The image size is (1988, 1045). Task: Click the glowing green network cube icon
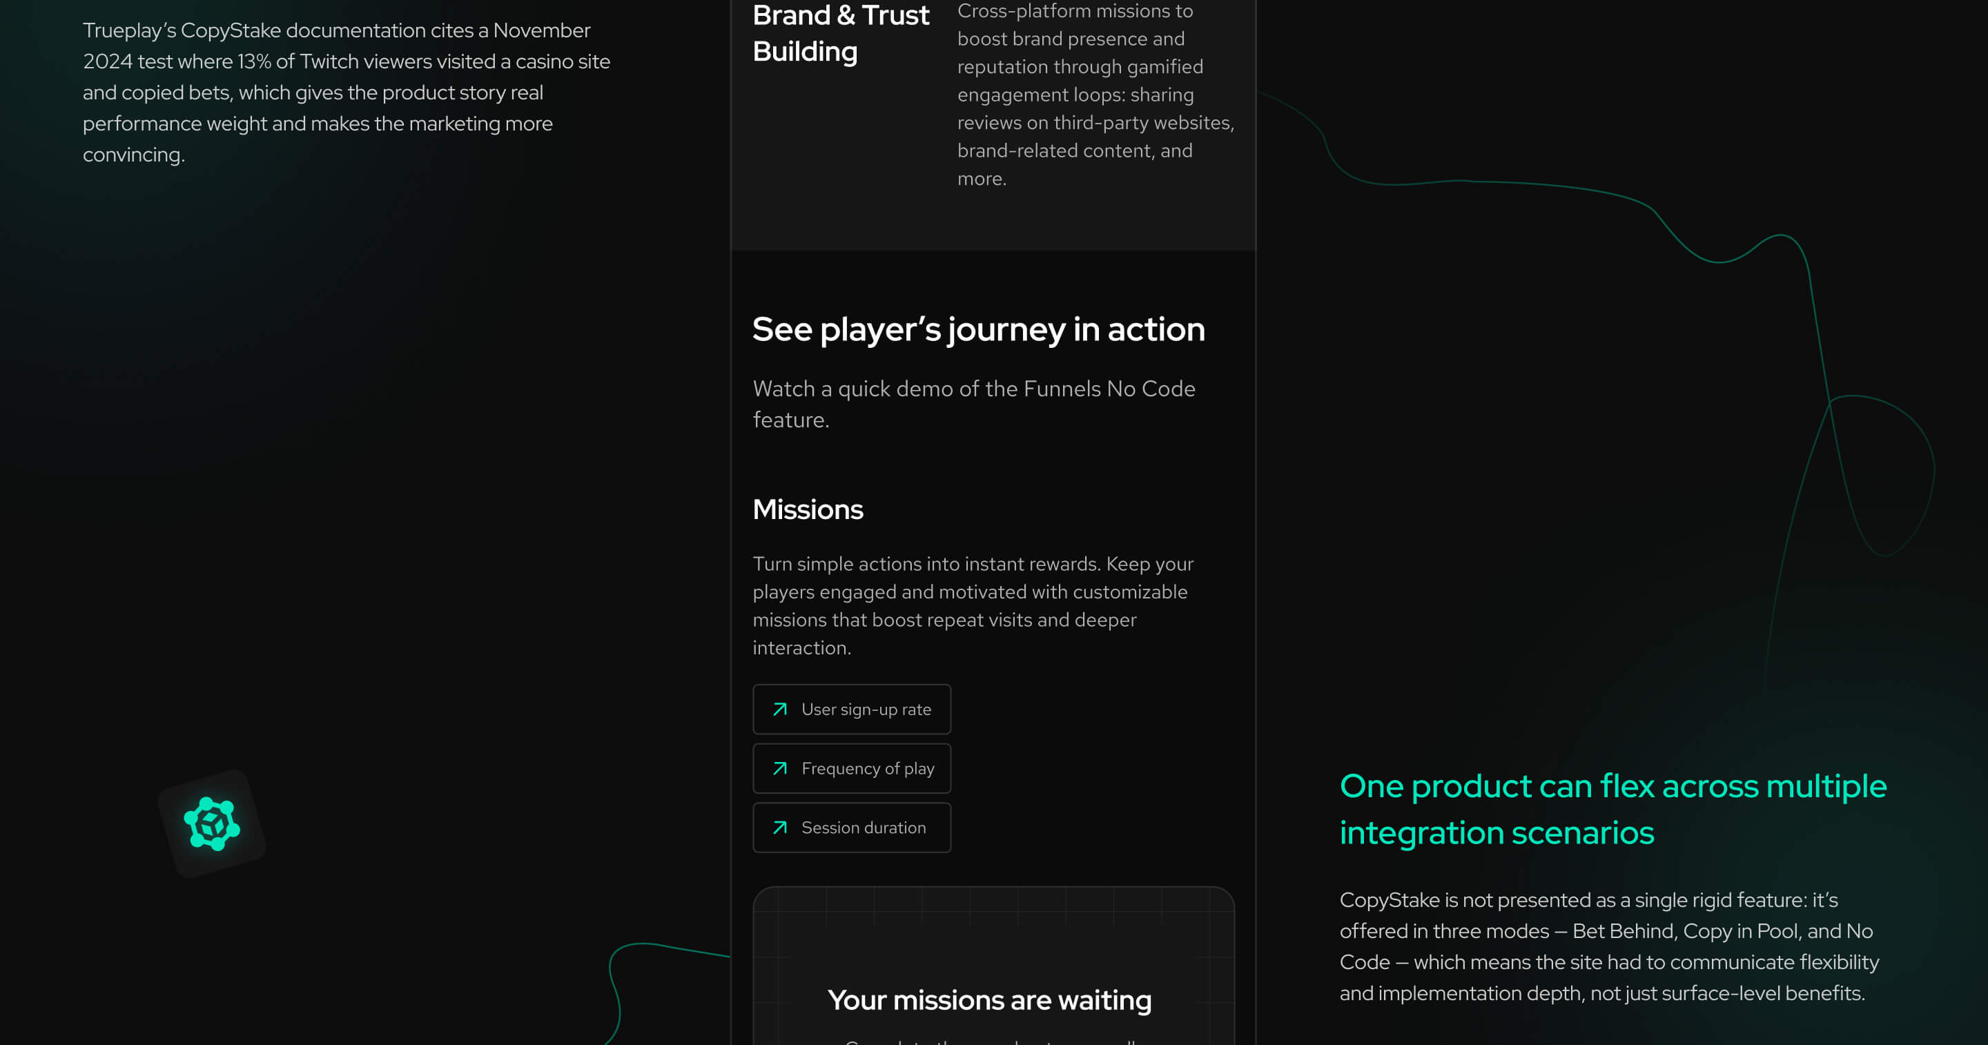coord(212,823)
